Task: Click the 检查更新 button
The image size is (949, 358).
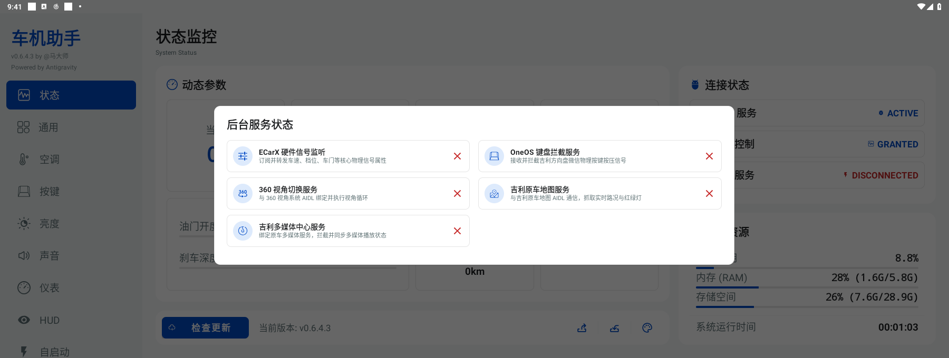Action: [205, 327]
